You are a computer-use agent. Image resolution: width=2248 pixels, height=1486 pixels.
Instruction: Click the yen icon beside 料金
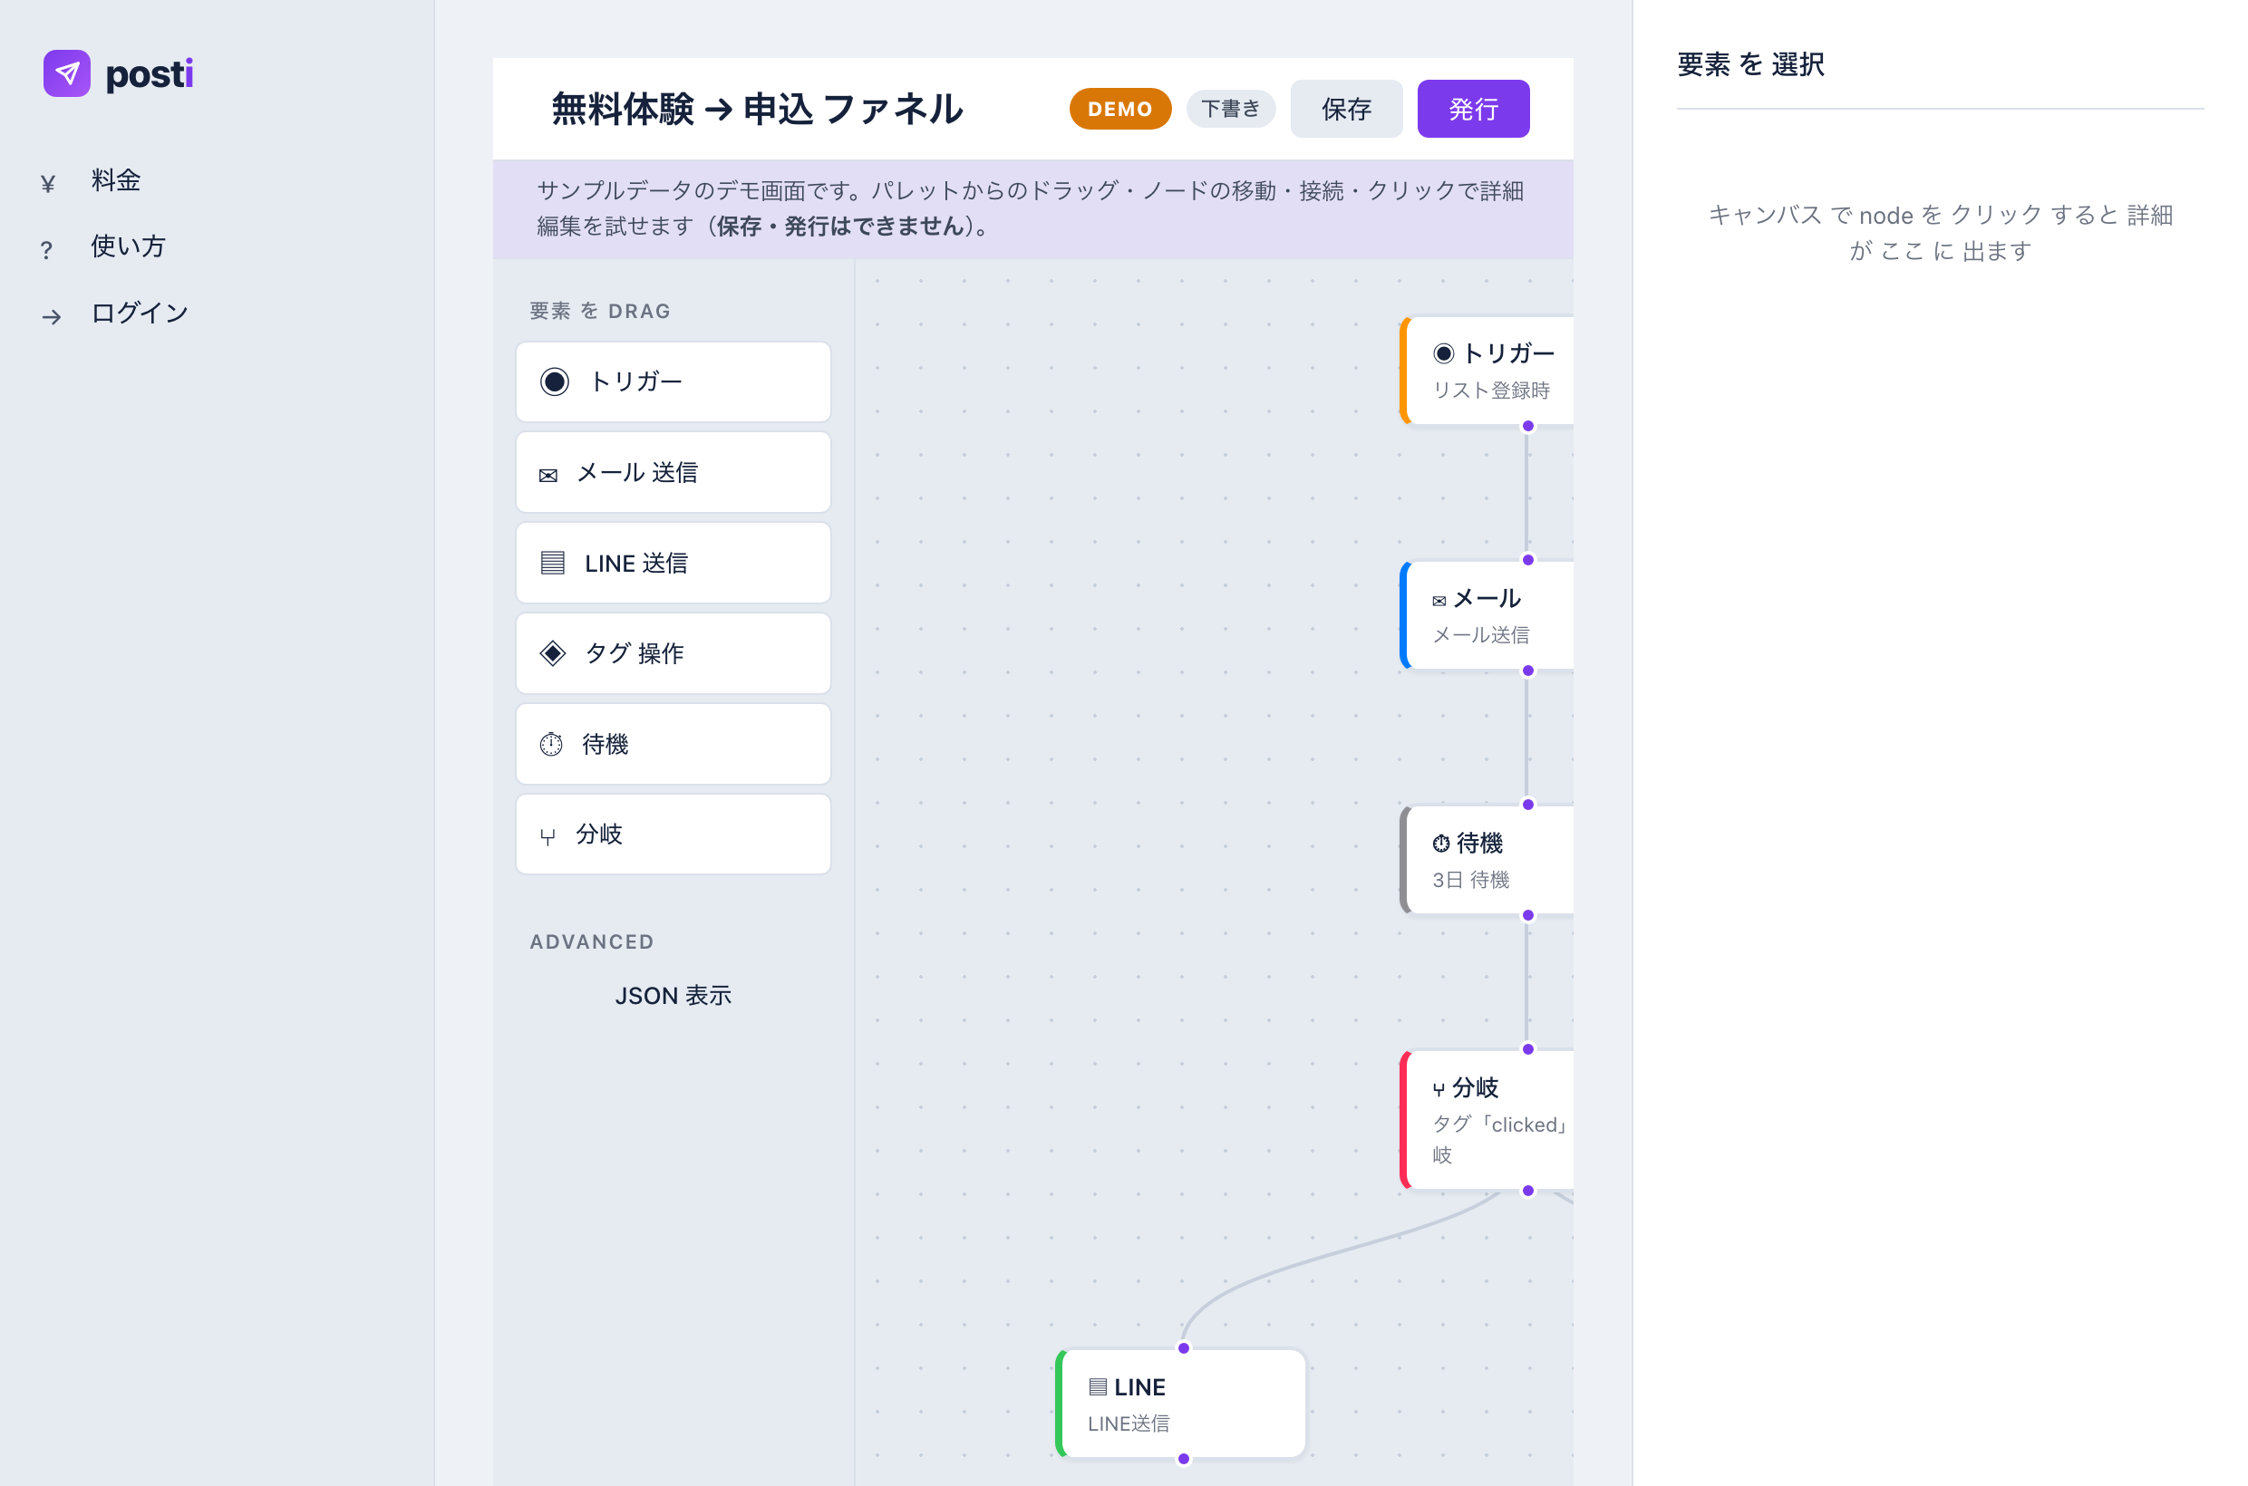(x=48, y=183)
